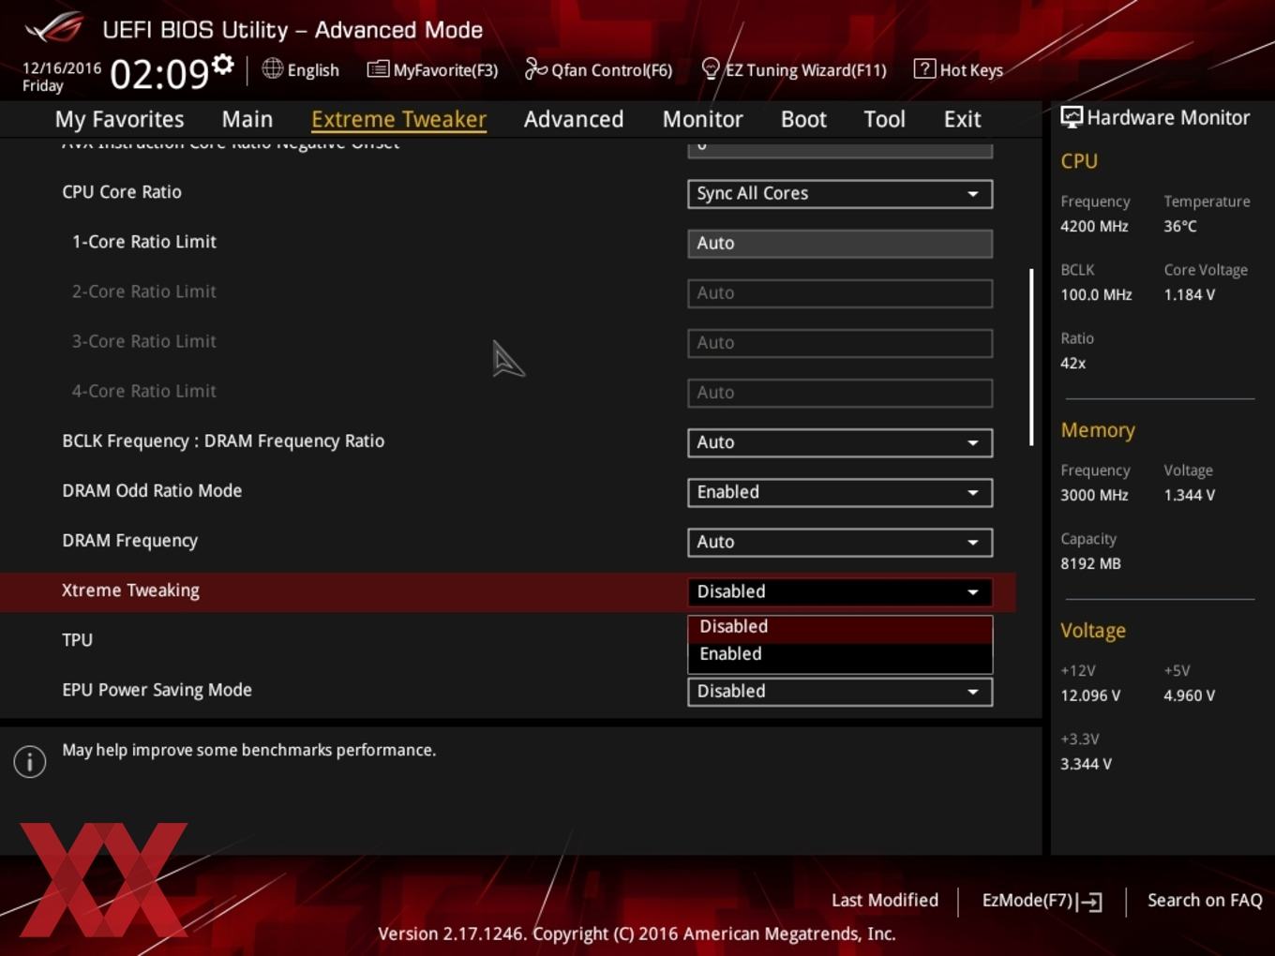Select the DRAM Frequency label
The image size is (1275, 956).
129,541
